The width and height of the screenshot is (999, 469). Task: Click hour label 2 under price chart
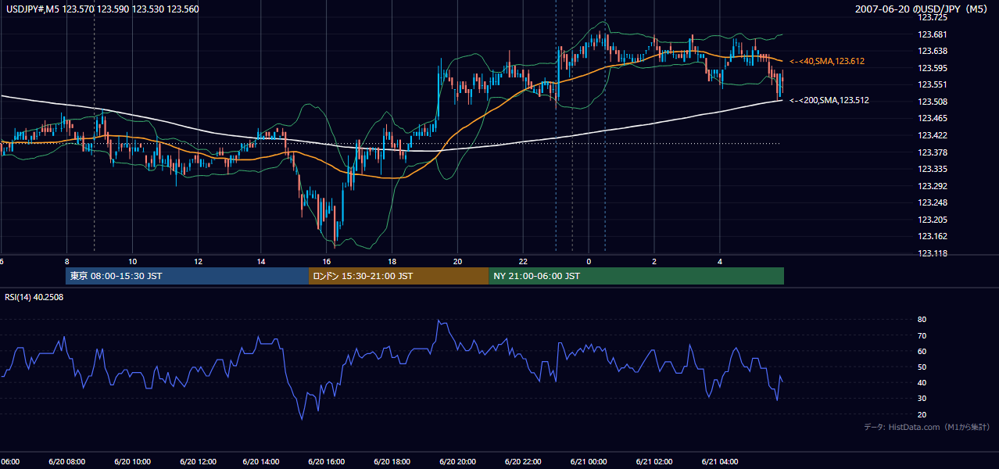tap(654, 261)
